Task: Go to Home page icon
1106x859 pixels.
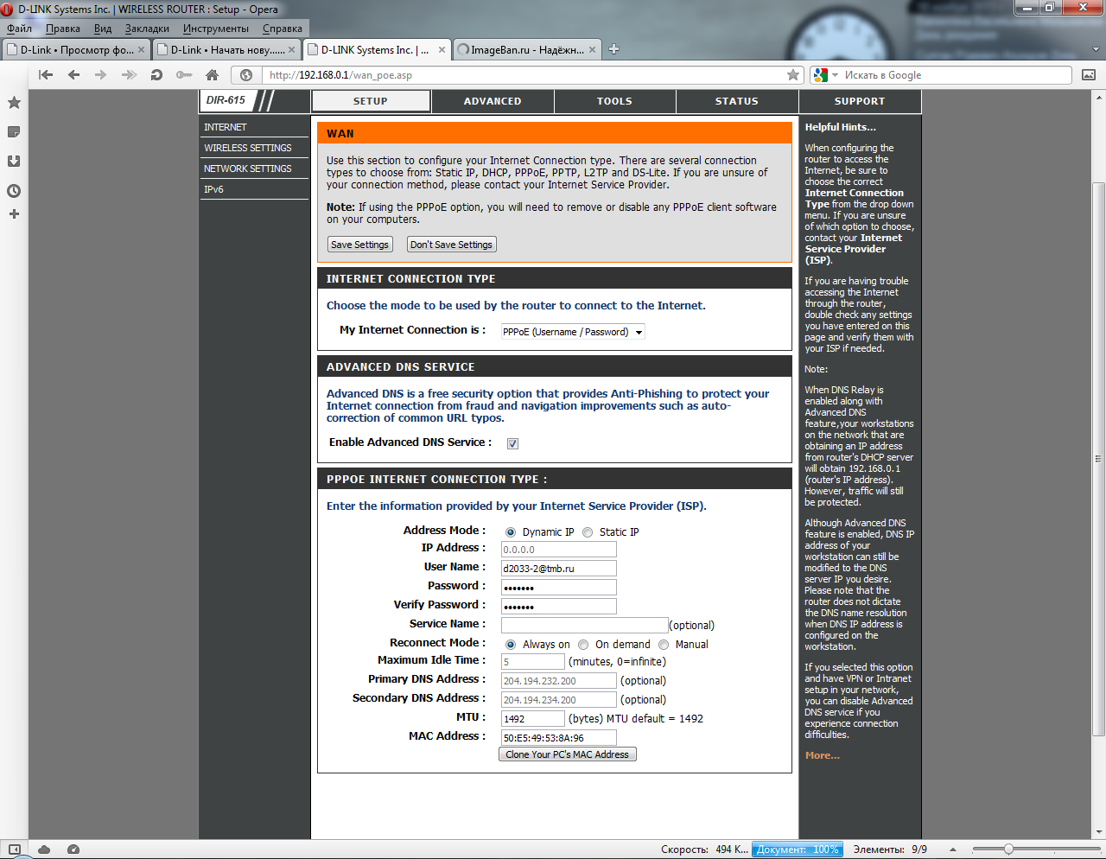Action: 212,75
